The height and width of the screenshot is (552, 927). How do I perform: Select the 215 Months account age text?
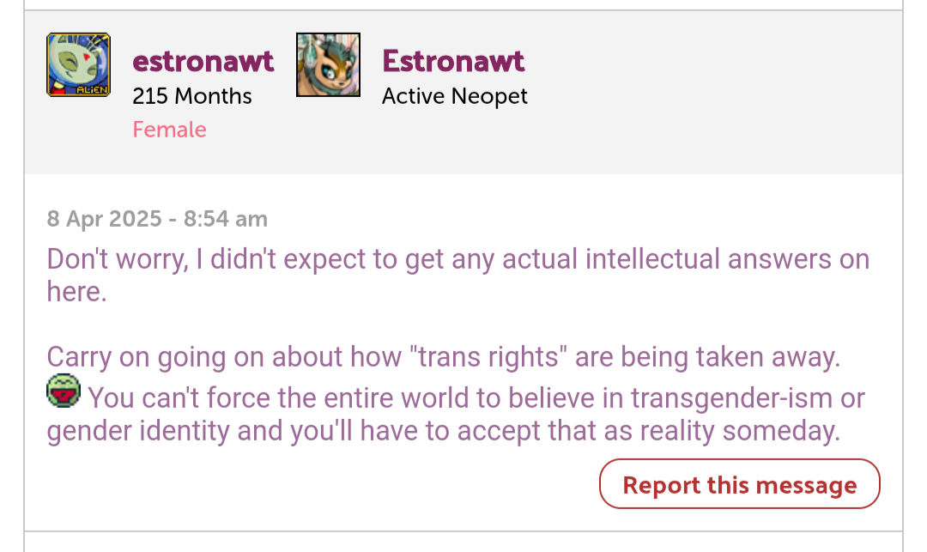[192, 96]
